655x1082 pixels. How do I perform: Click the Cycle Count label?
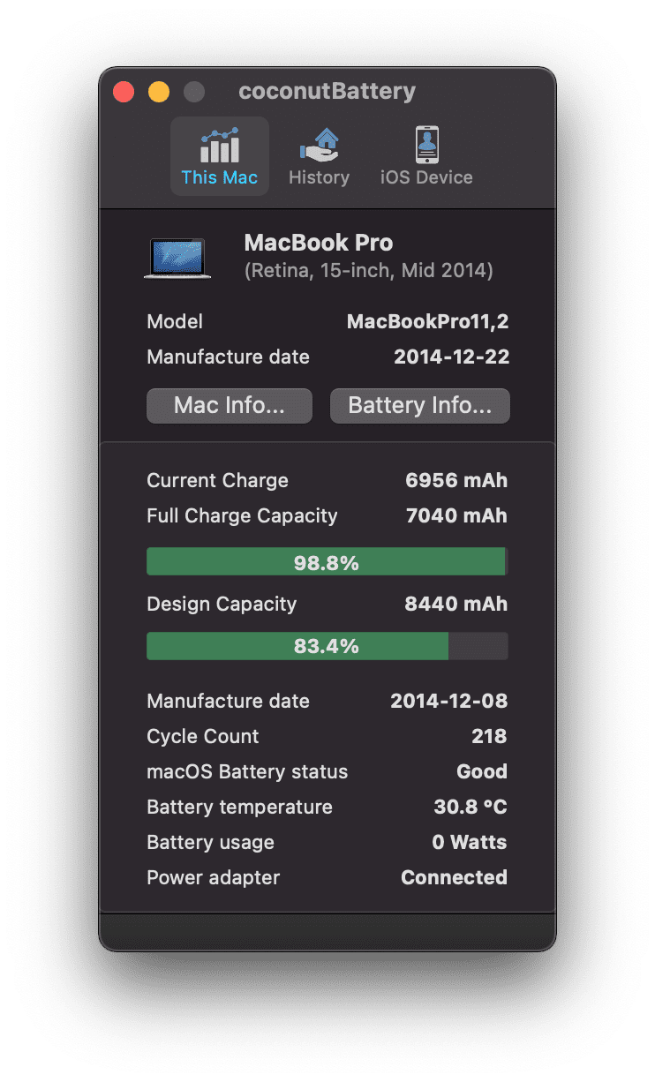click(x=203, y=737)
